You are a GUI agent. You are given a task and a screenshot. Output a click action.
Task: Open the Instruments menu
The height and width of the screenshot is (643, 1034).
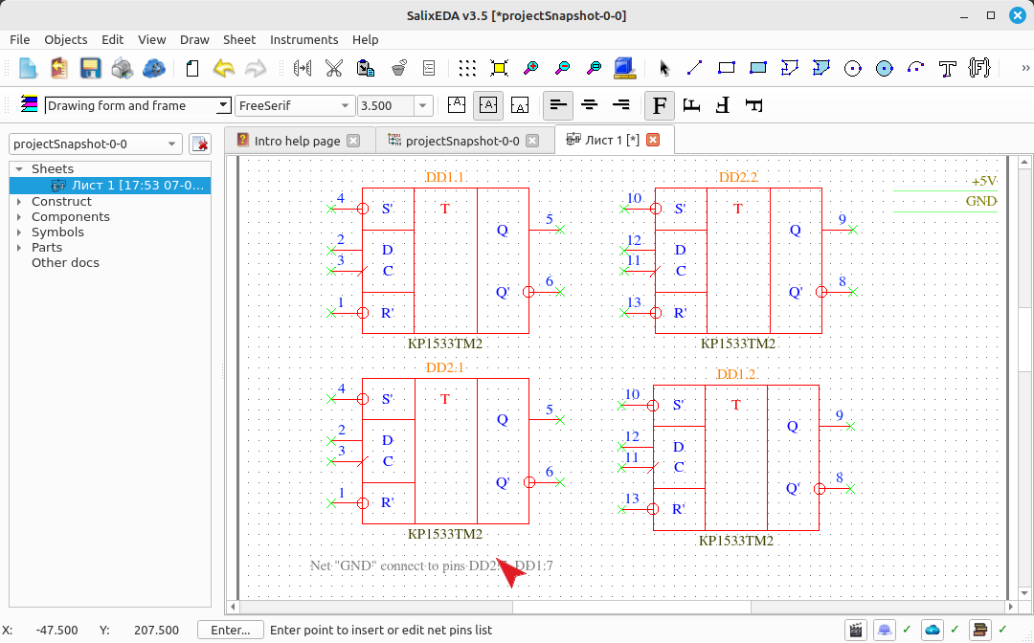(x=304, y=39)
